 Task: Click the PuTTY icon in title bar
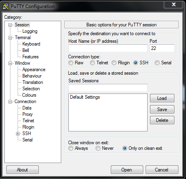tap(6, 6)
